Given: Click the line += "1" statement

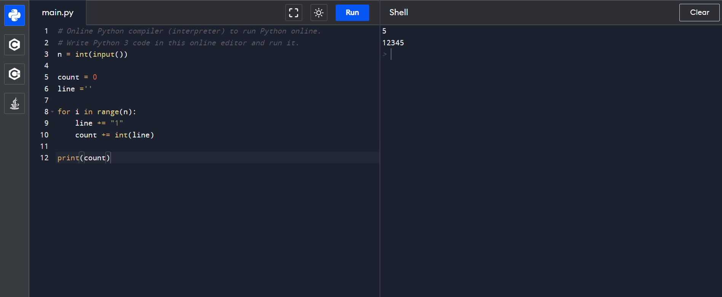Looking at the screenshot, I should tap(99, 123).
